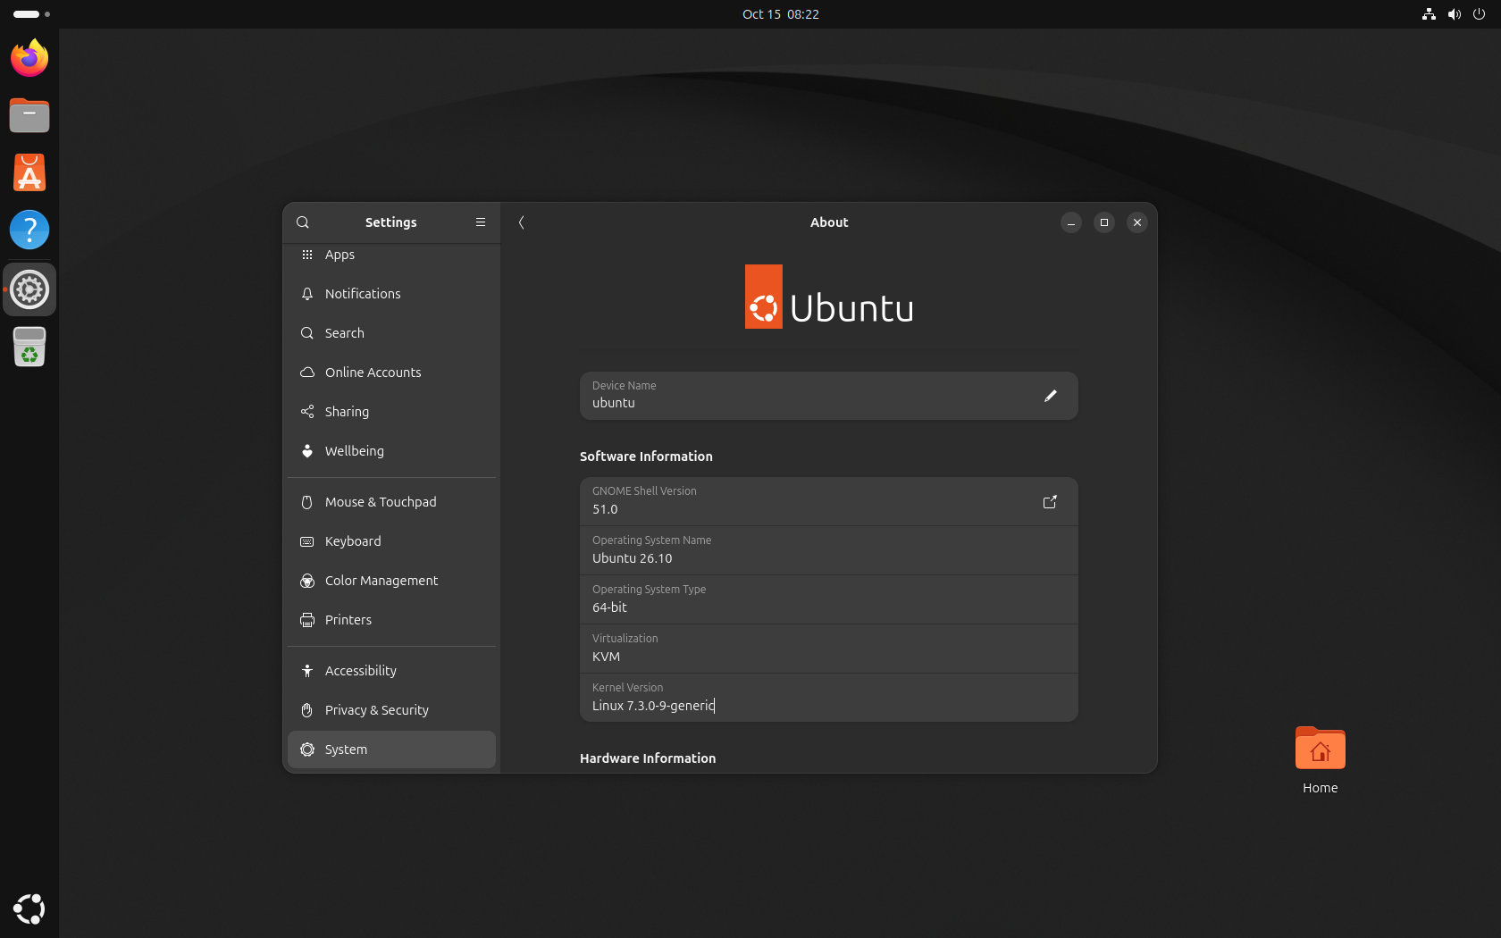Click the Activities workspace indicator in top bar
1501x938 pixels.
tap(31, 14)
